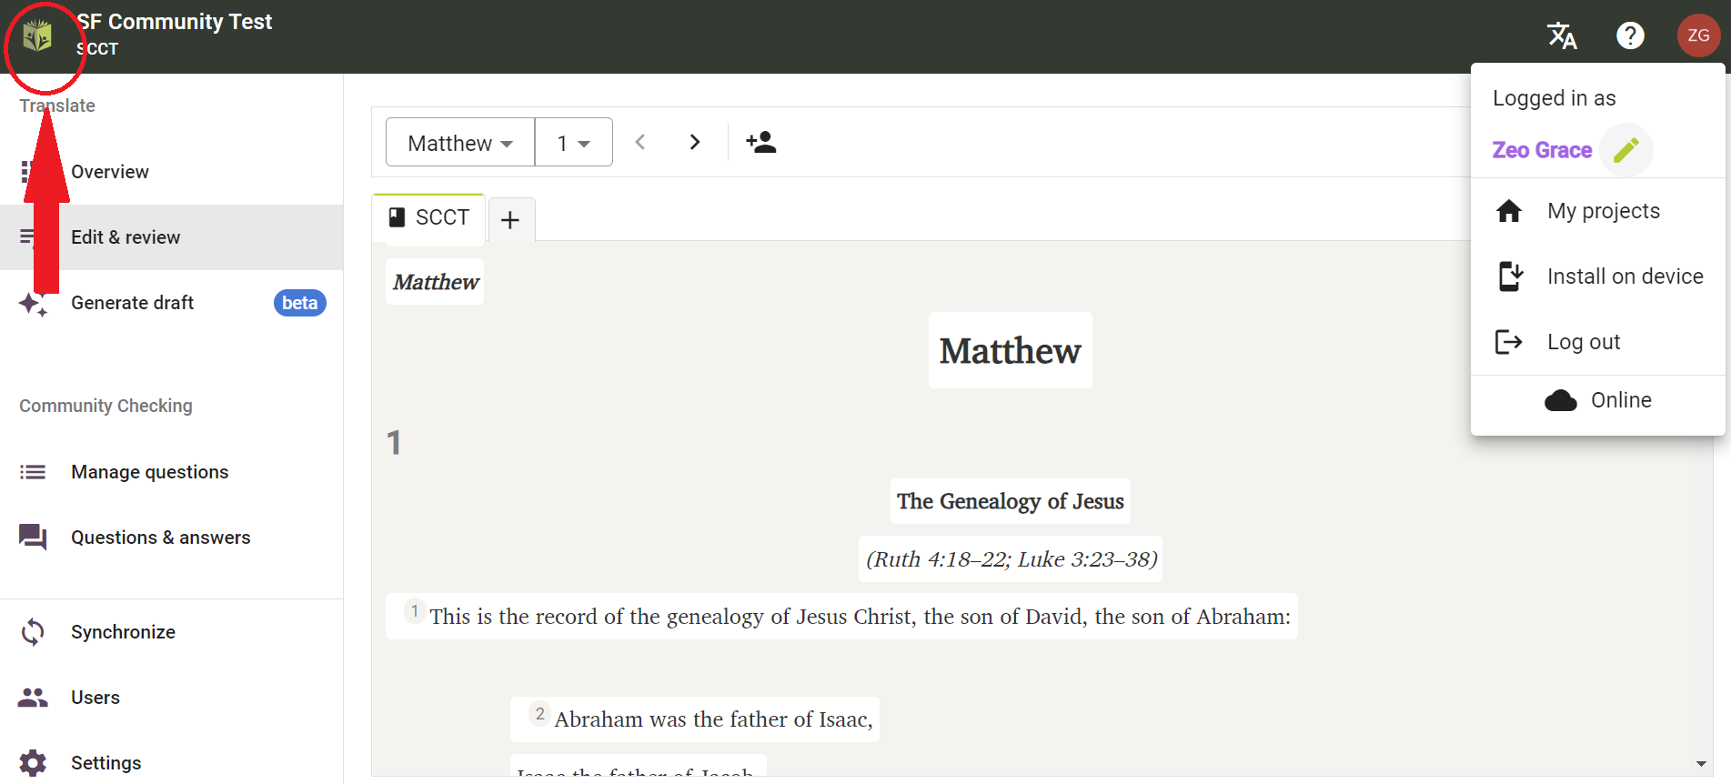Go to next chapter arrow

695,143
